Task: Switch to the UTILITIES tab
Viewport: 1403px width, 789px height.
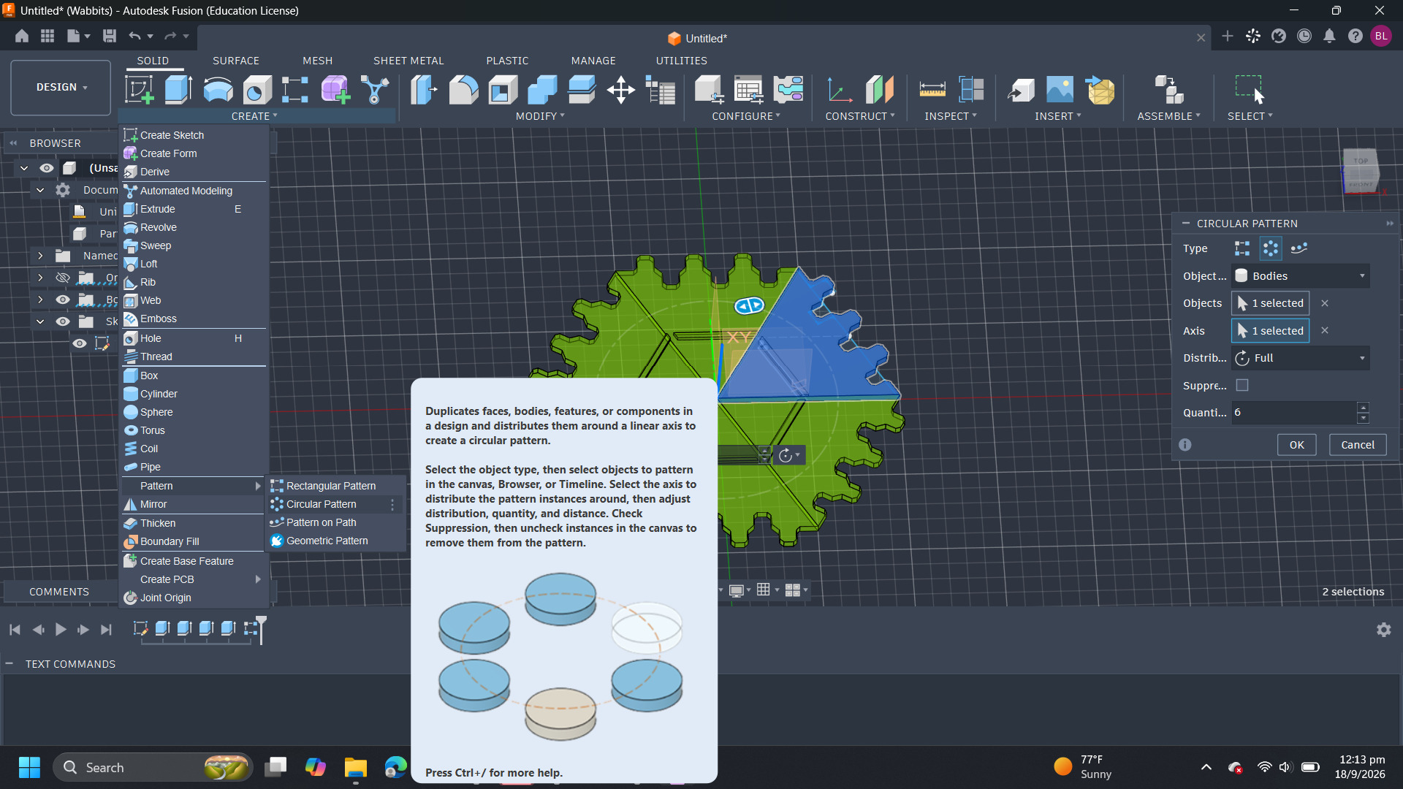Action: tap(681, 61)
